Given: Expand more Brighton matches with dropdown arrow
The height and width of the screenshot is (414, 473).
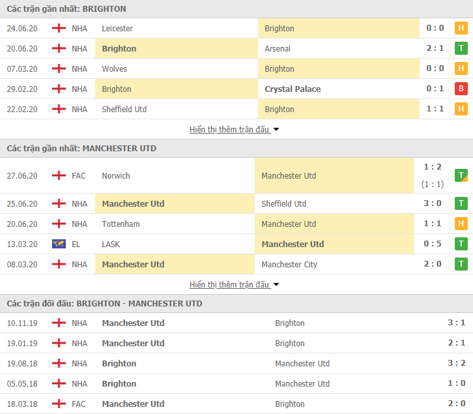Looking at the screenshot, I should [276, 130].
